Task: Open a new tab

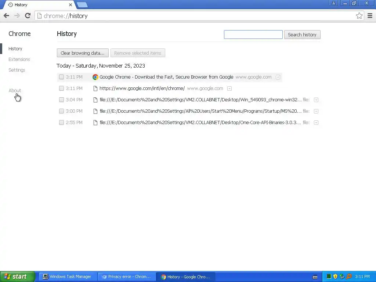Action: (82, 5)
